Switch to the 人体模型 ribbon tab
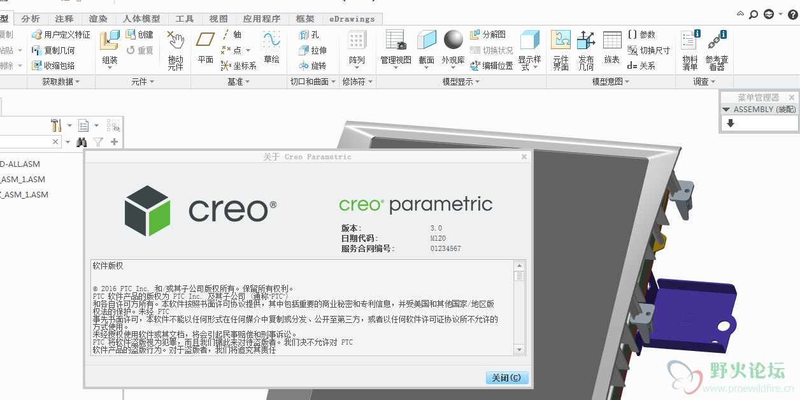 [x=141, y=19]
